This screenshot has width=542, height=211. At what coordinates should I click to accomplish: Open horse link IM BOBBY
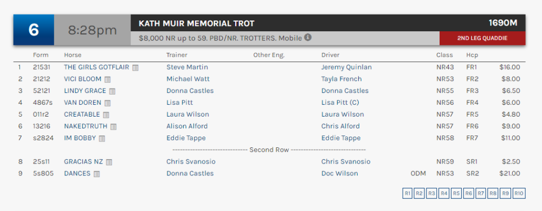pos(80,138)
